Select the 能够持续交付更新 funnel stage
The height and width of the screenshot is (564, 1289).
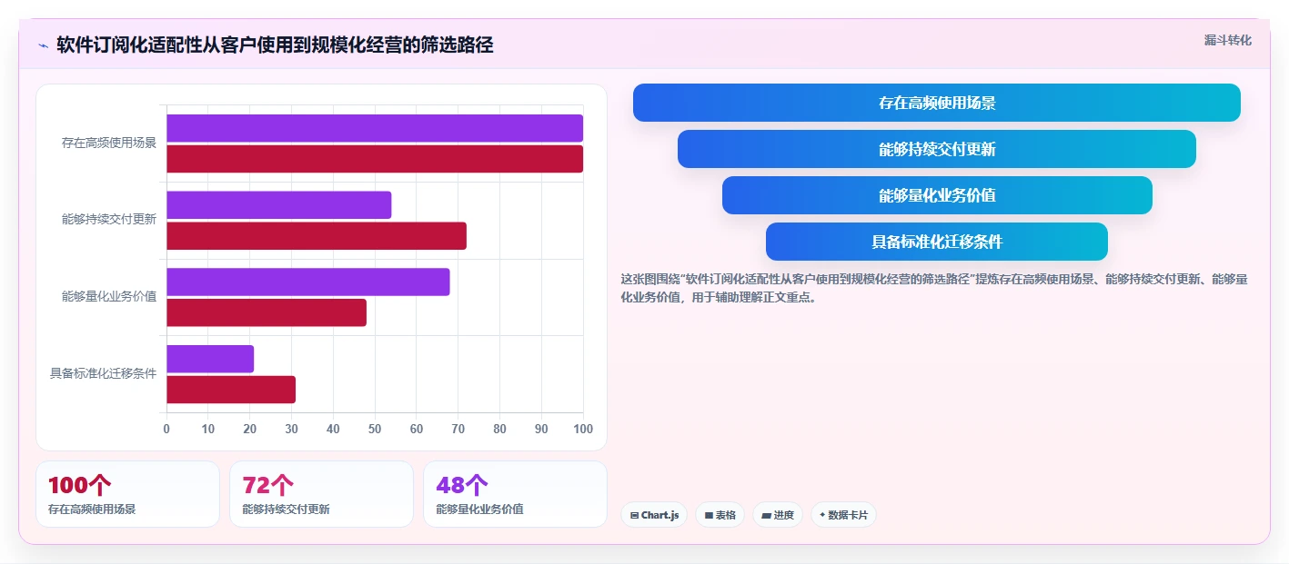pos(937,149)
